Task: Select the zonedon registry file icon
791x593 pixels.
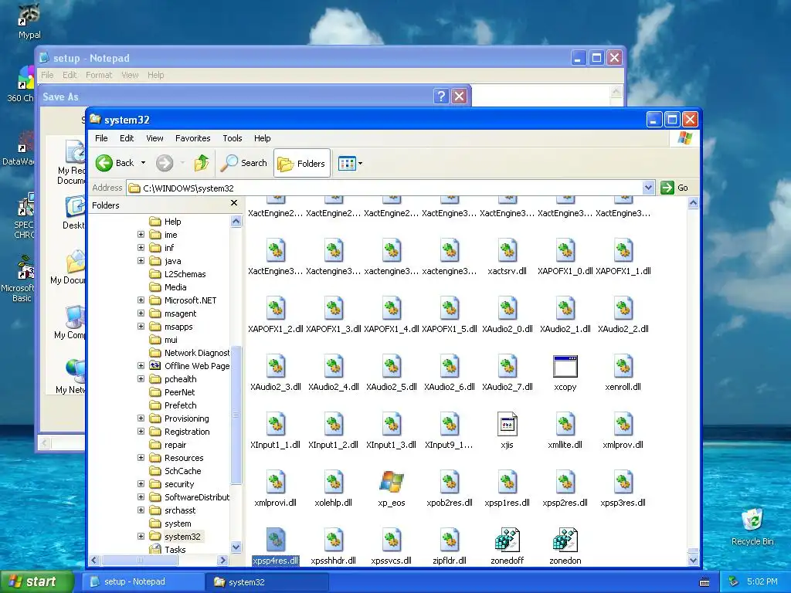Action: (565, 540)
